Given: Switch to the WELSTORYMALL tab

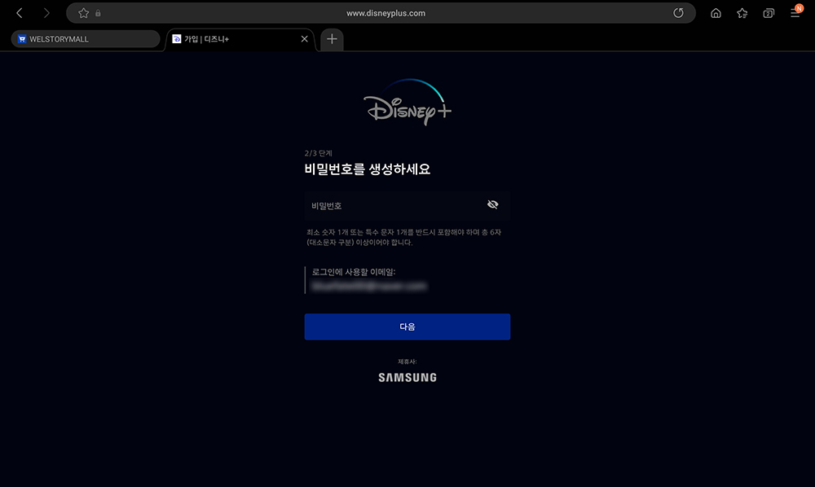Looking at the screenshot, I should (86, 39).
